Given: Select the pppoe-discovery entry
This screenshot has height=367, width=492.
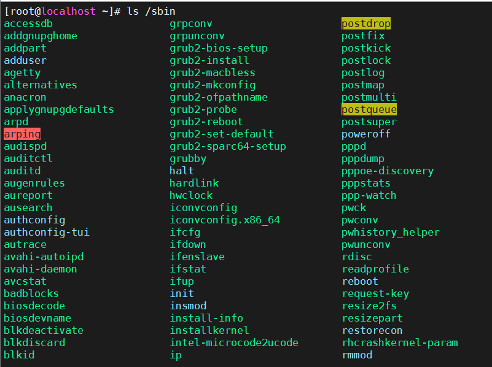Looking at the screenshot, I should click(x=388, y=171).
